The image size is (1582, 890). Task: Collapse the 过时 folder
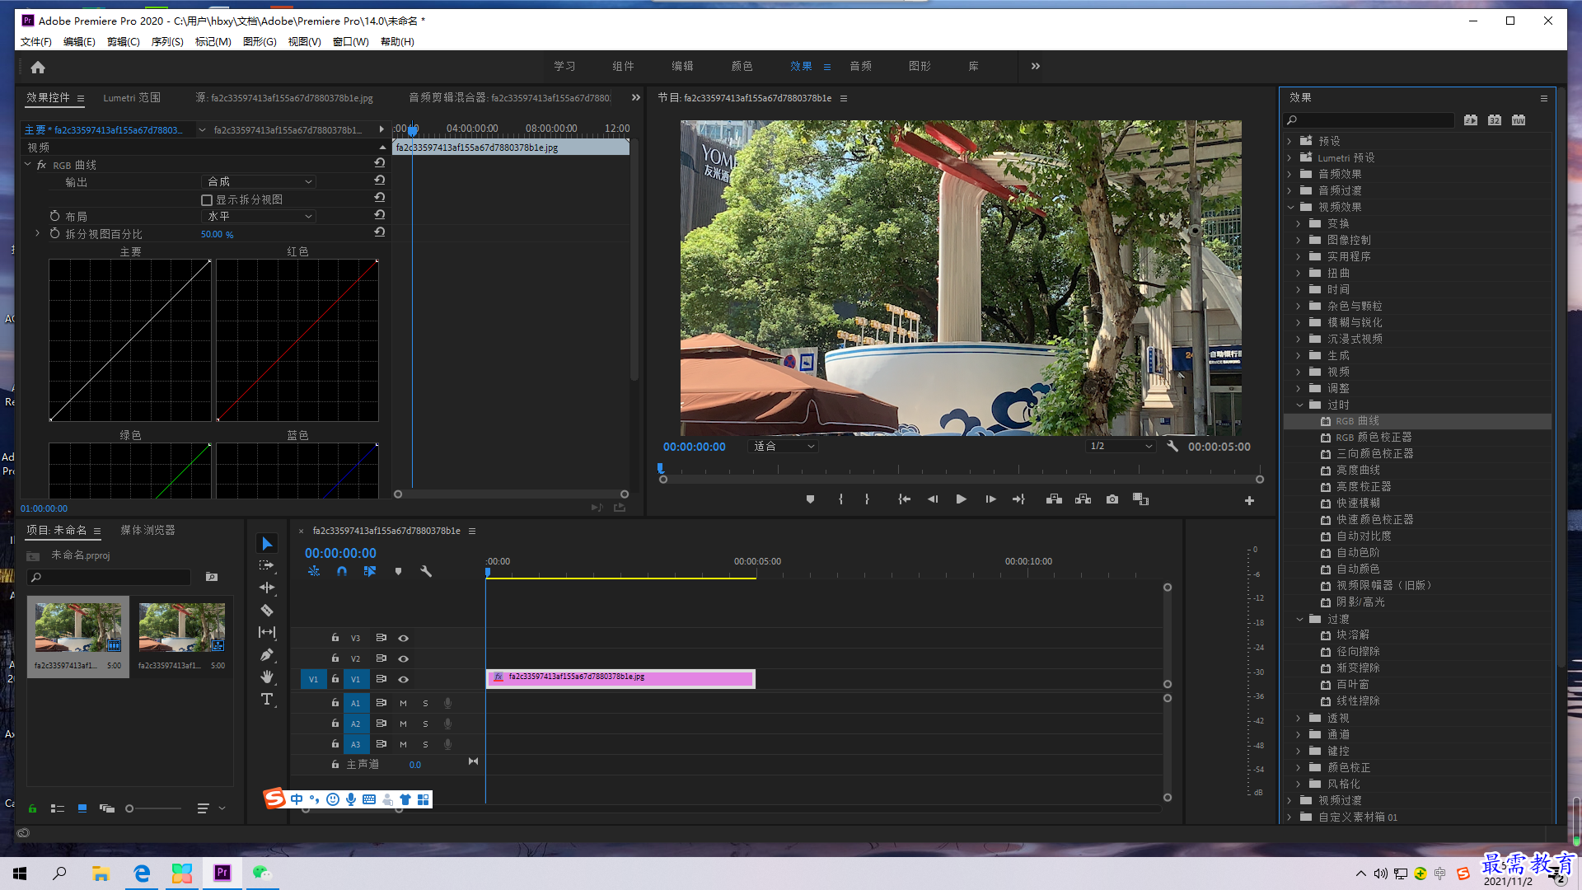tap(1299, 405)
